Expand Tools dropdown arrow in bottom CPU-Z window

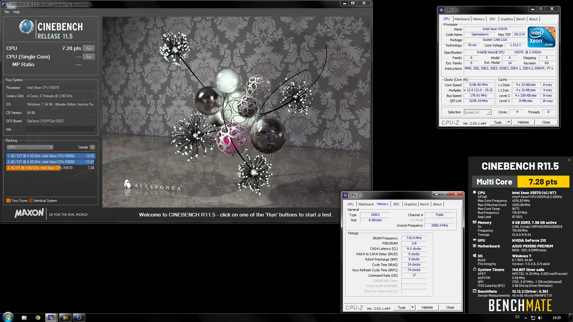pyautogui.click(x=413, y=308)
